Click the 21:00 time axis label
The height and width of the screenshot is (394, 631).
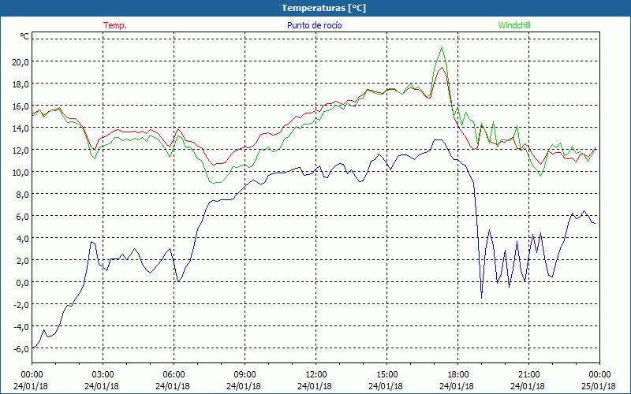click(528, 375)
